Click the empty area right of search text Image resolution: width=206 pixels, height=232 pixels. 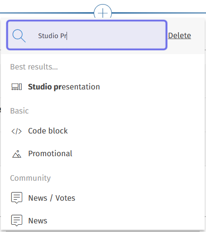pyautogui.click(x=116, y=36)
